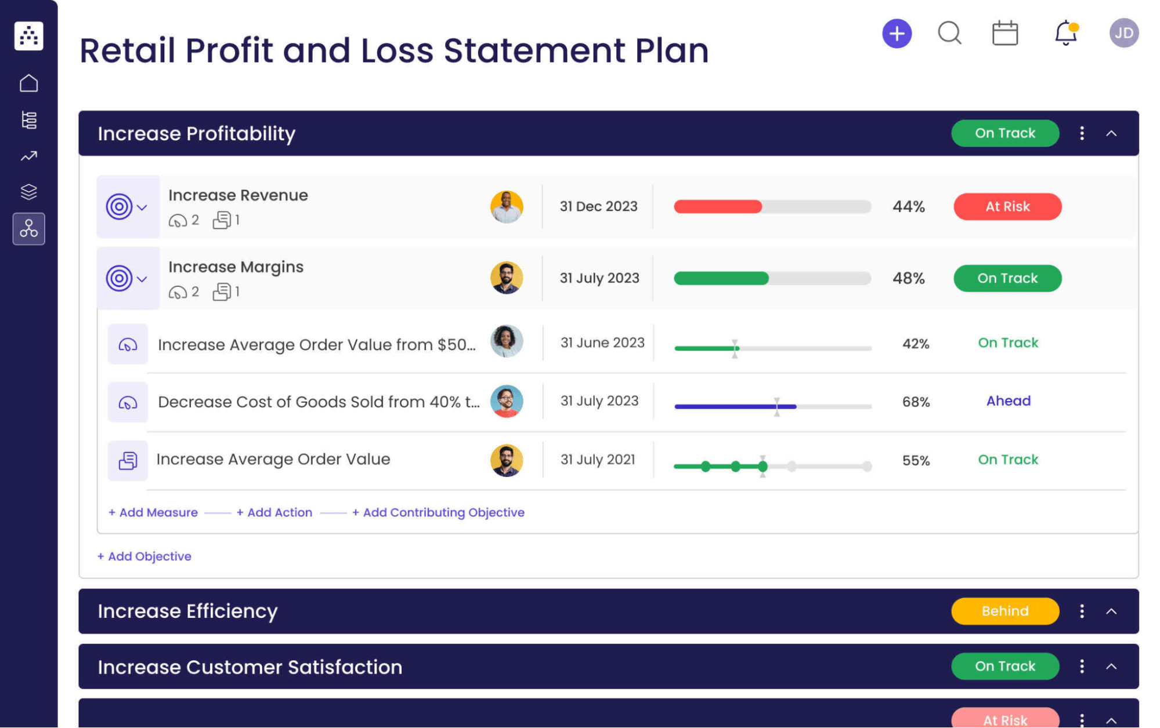
Task: Click the search magnifier icon in header
Action: [948, 34]
